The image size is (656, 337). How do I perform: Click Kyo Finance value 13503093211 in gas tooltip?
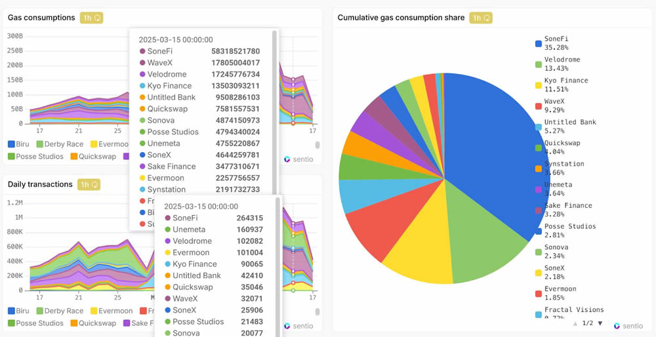[236, 86]
